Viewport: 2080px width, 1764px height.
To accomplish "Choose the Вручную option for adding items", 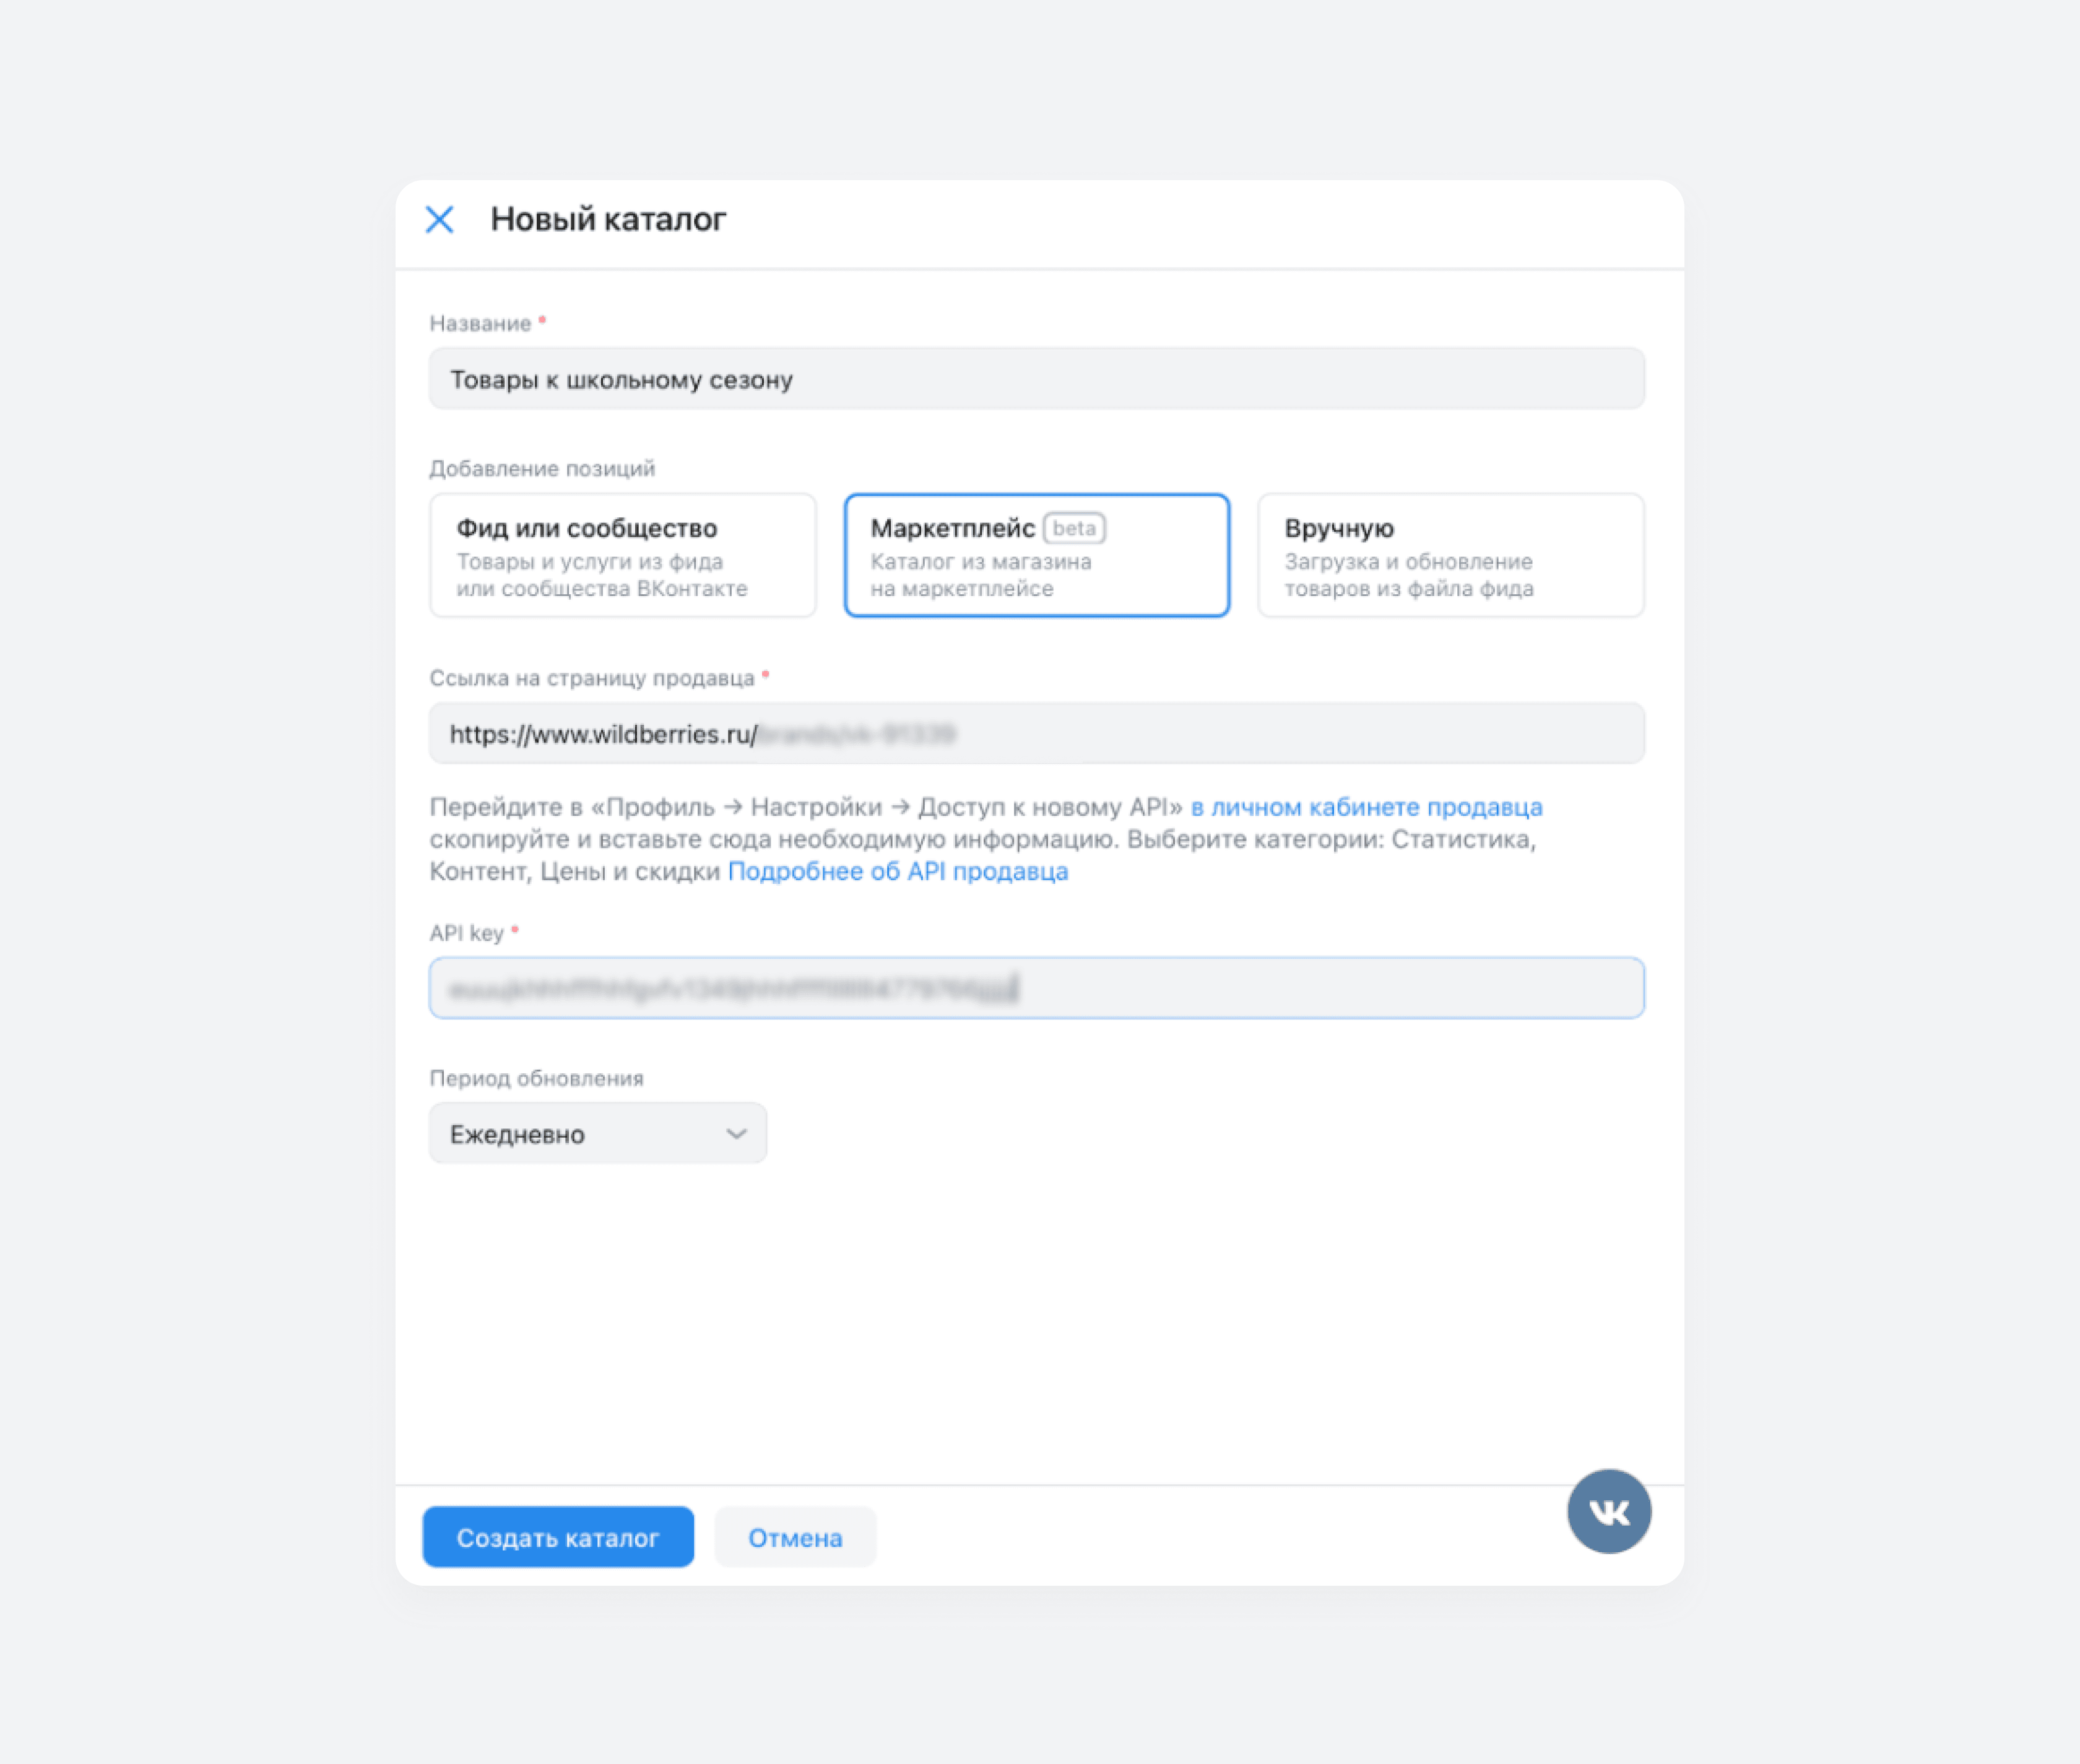I will 1451,555.
